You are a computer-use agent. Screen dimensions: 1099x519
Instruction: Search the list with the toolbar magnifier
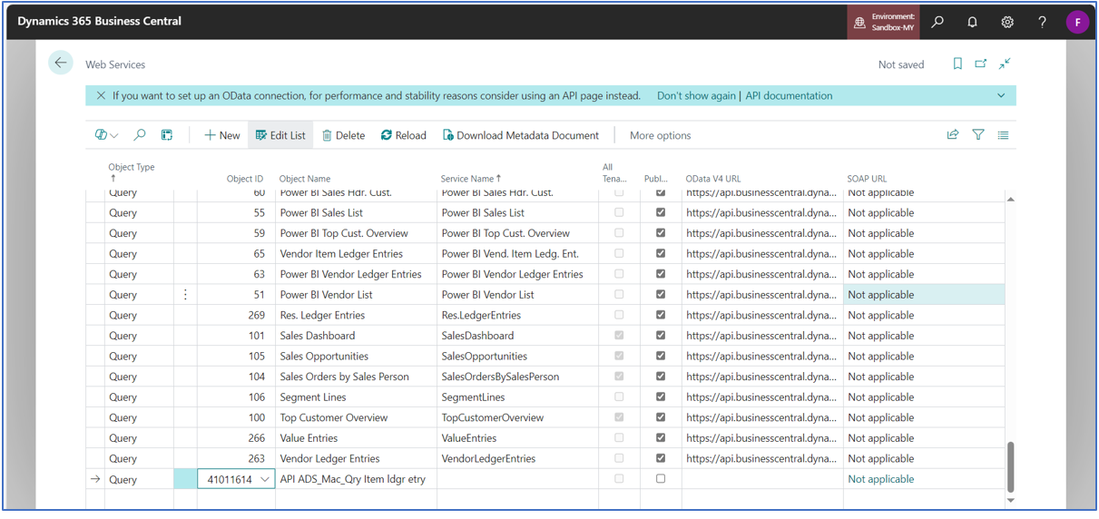(x=140, y=135)
